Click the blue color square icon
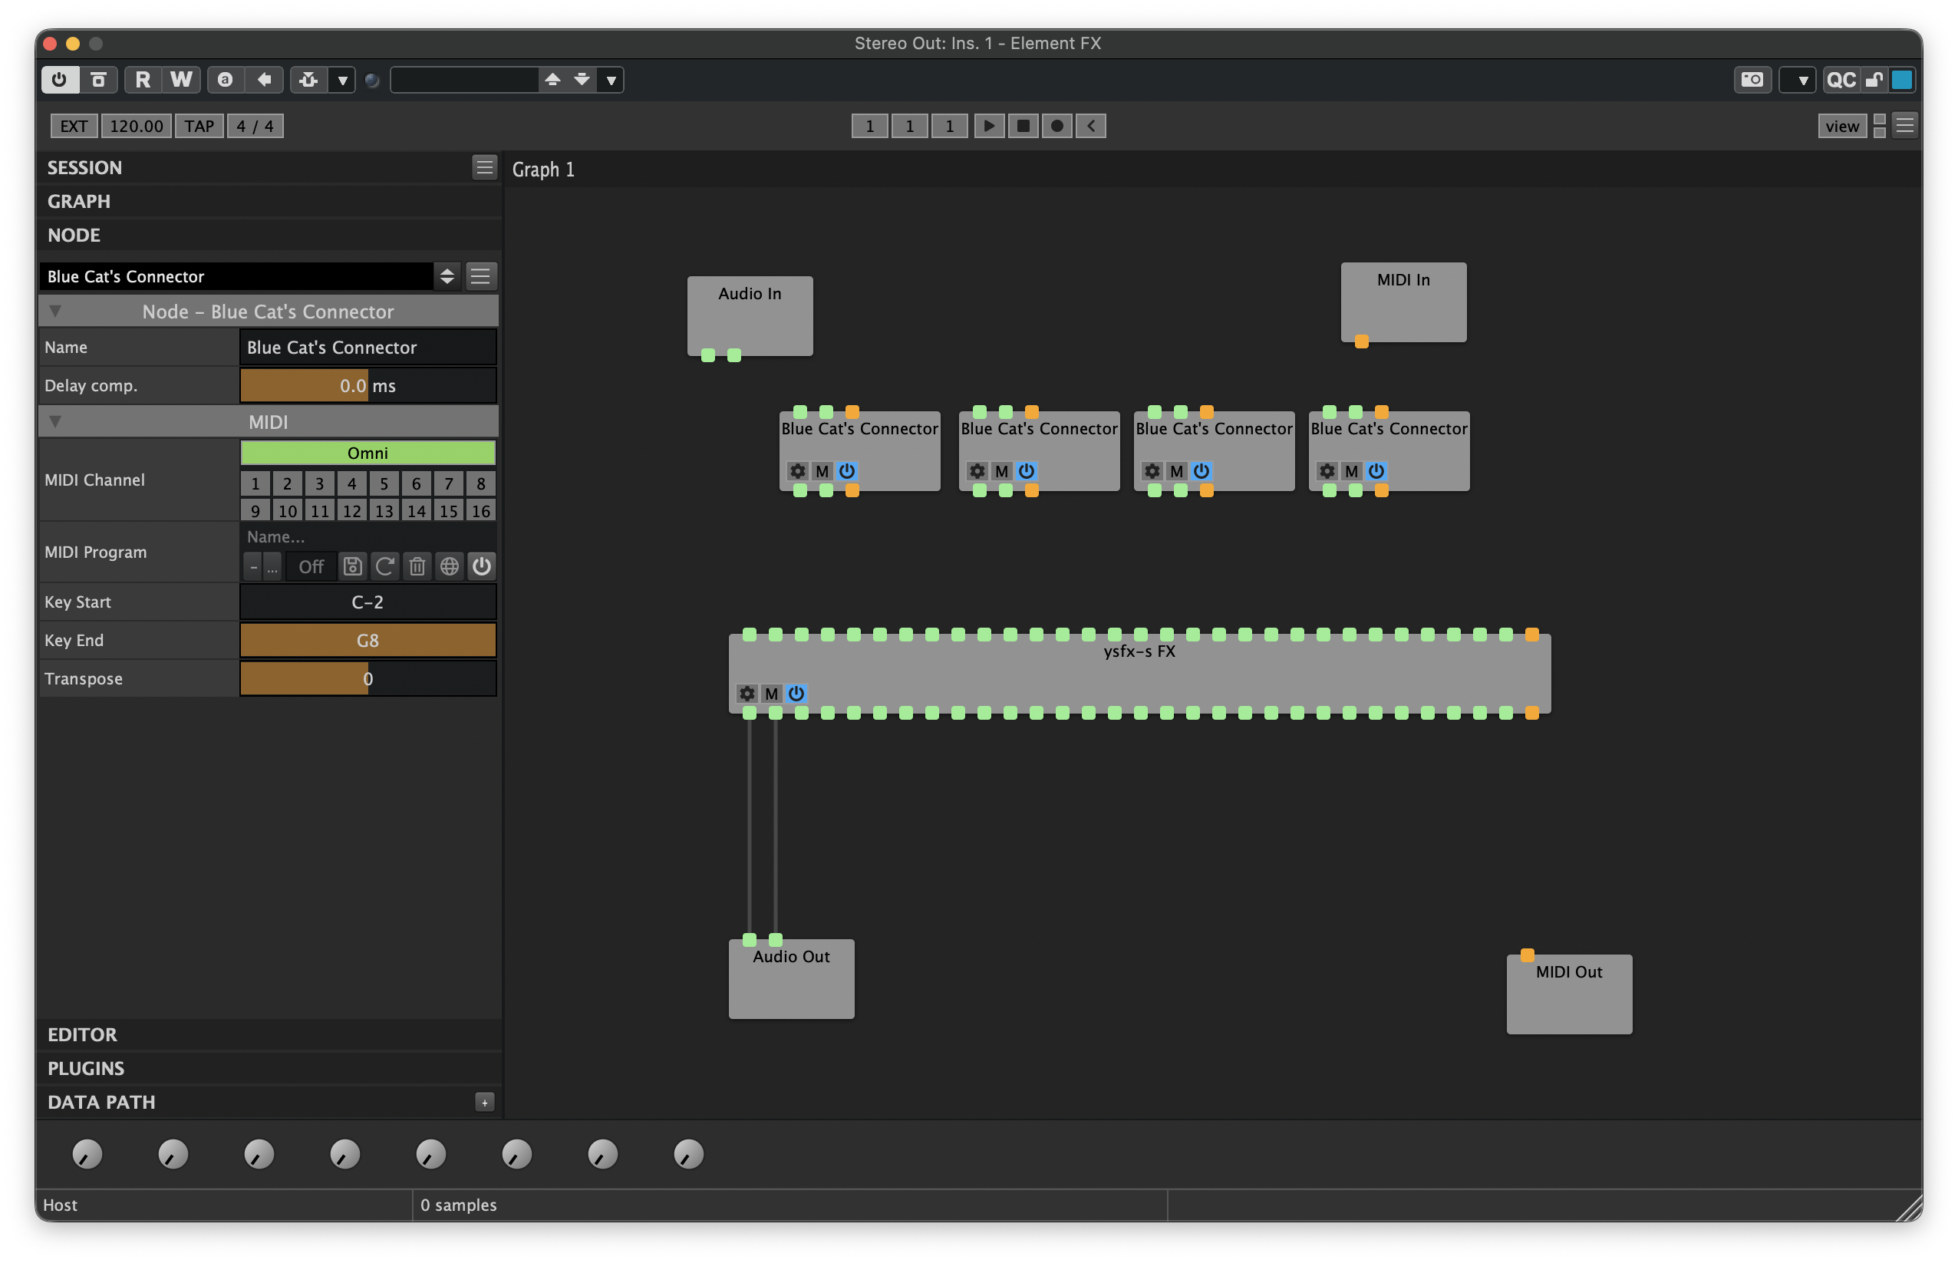 click(1901, 80)
